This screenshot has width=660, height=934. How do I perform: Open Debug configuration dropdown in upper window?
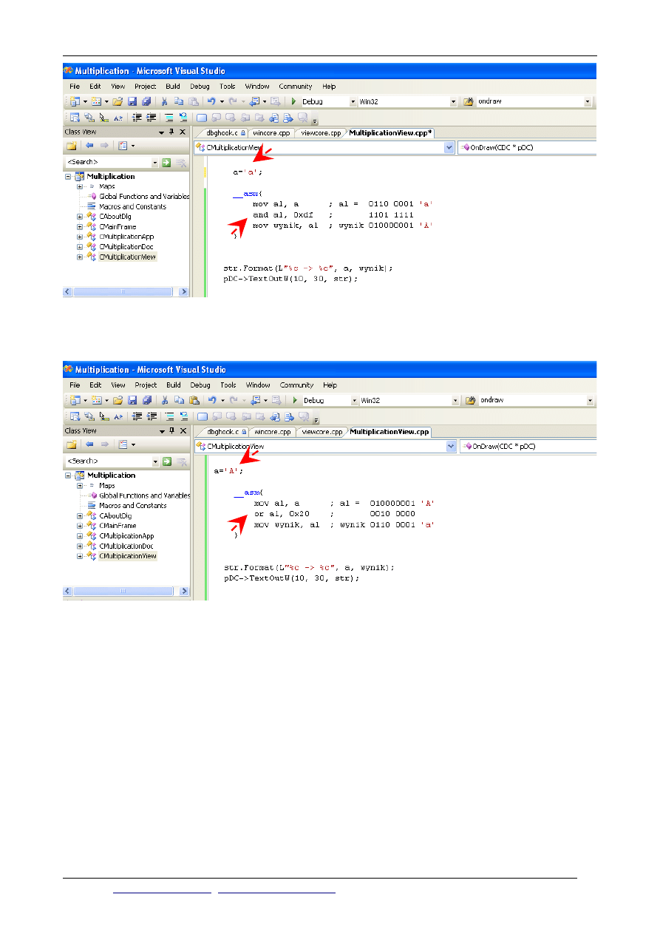pos(353,101)
